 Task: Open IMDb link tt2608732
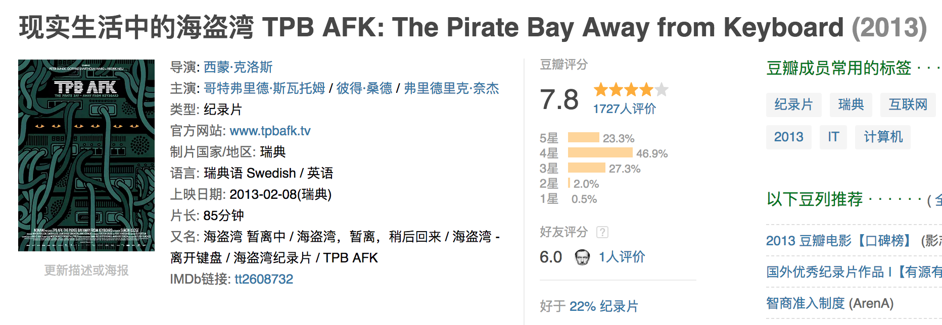click(x=264, y=279)
